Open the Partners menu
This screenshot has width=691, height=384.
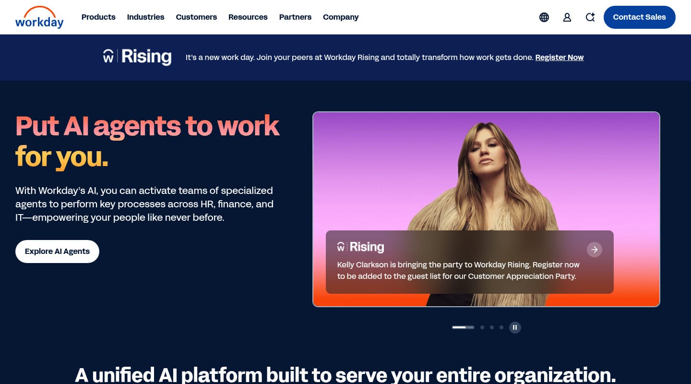coord(295,17)
